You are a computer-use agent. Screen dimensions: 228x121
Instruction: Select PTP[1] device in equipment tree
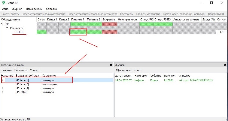click(19, 32)
